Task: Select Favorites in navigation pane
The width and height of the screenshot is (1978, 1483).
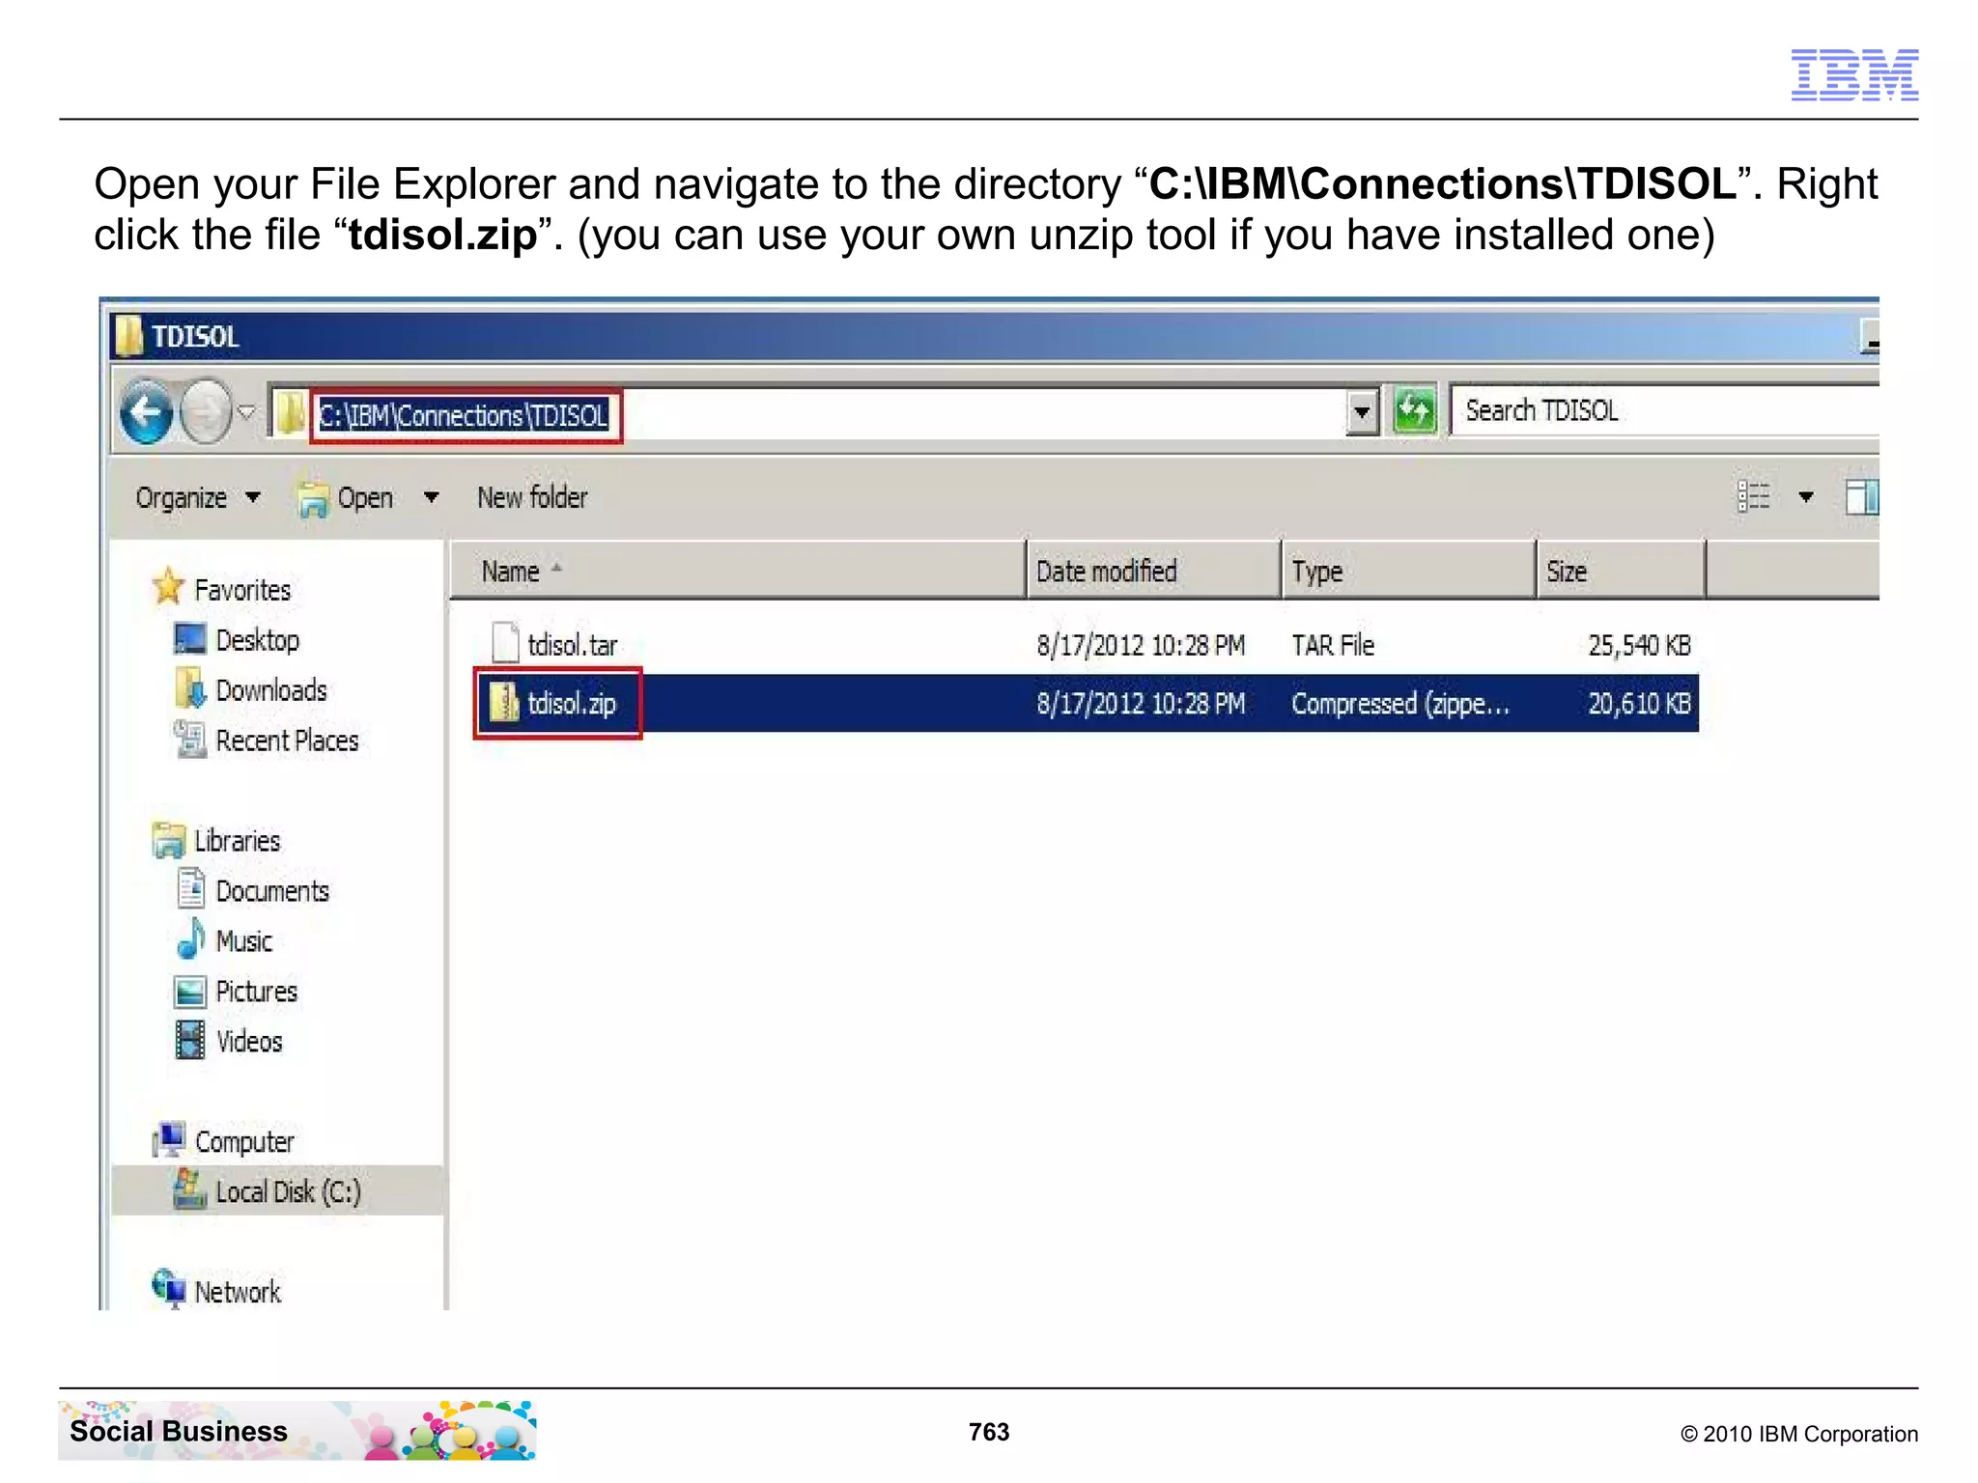Action: 242,590
